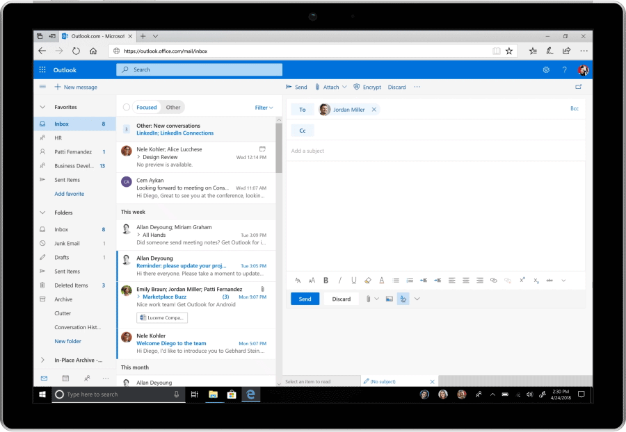626x432 pixels.
Task: Apply superscript formatting
Action: pos(522,280)
